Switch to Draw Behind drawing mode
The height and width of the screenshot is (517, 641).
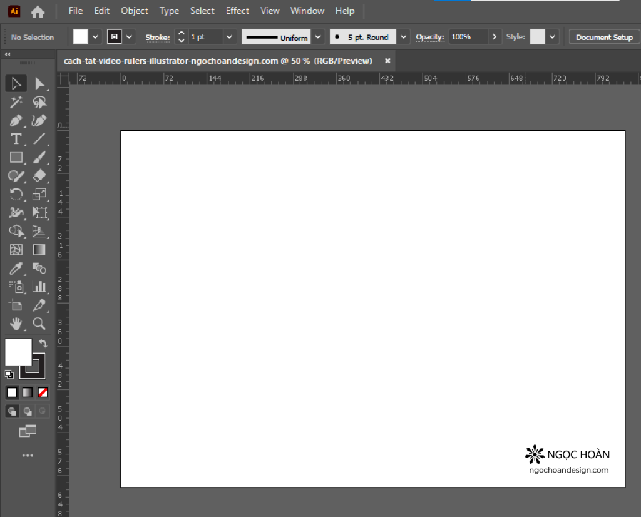[x=28, y=411]
